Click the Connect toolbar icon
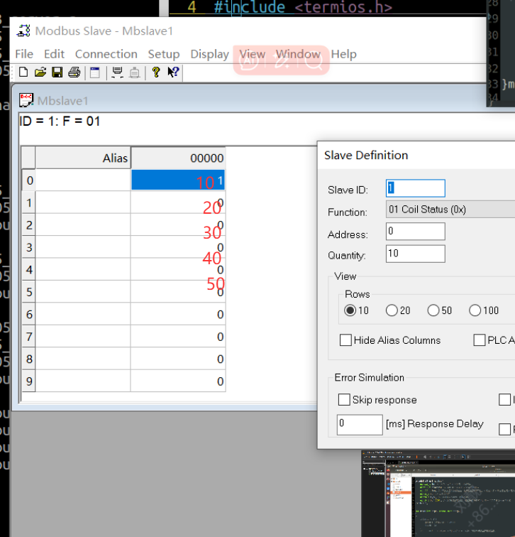Screen dimensions: 515x537 click(x=117, y=72)
